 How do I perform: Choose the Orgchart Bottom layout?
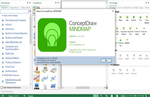point(124,31)
